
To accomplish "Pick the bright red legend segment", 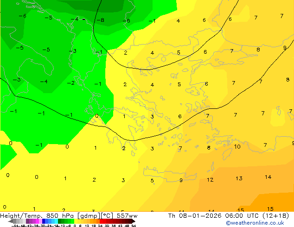I will point(101,221).
